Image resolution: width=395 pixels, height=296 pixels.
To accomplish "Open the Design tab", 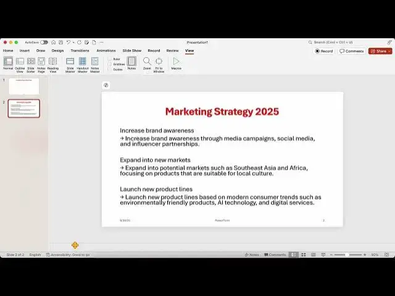I will pos(57,51).
